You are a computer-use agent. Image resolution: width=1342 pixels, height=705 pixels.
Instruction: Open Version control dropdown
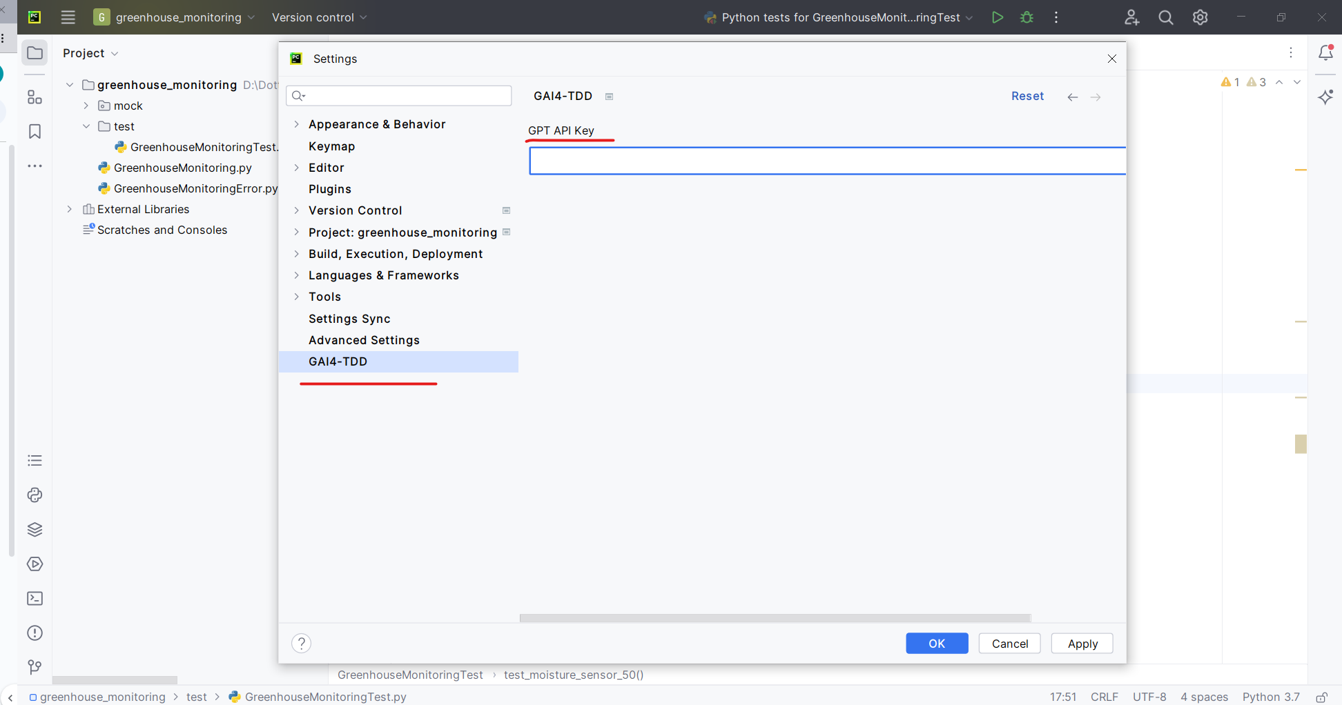click(319, 17)
